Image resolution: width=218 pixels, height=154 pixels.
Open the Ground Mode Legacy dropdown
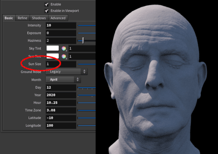pos(67,72)
